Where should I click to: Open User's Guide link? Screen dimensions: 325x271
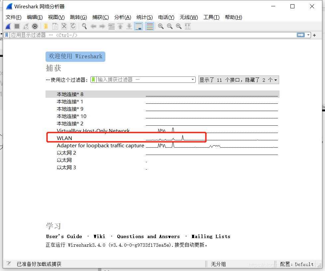pos(64,236)
